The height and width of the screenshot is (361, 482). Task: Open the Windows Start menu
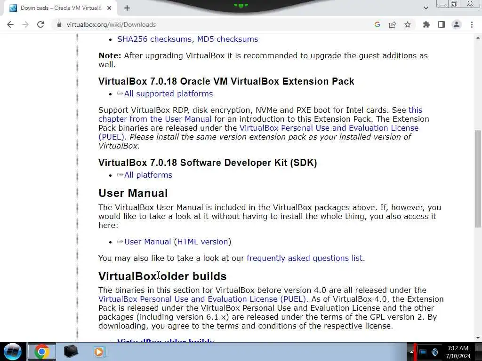13,352
